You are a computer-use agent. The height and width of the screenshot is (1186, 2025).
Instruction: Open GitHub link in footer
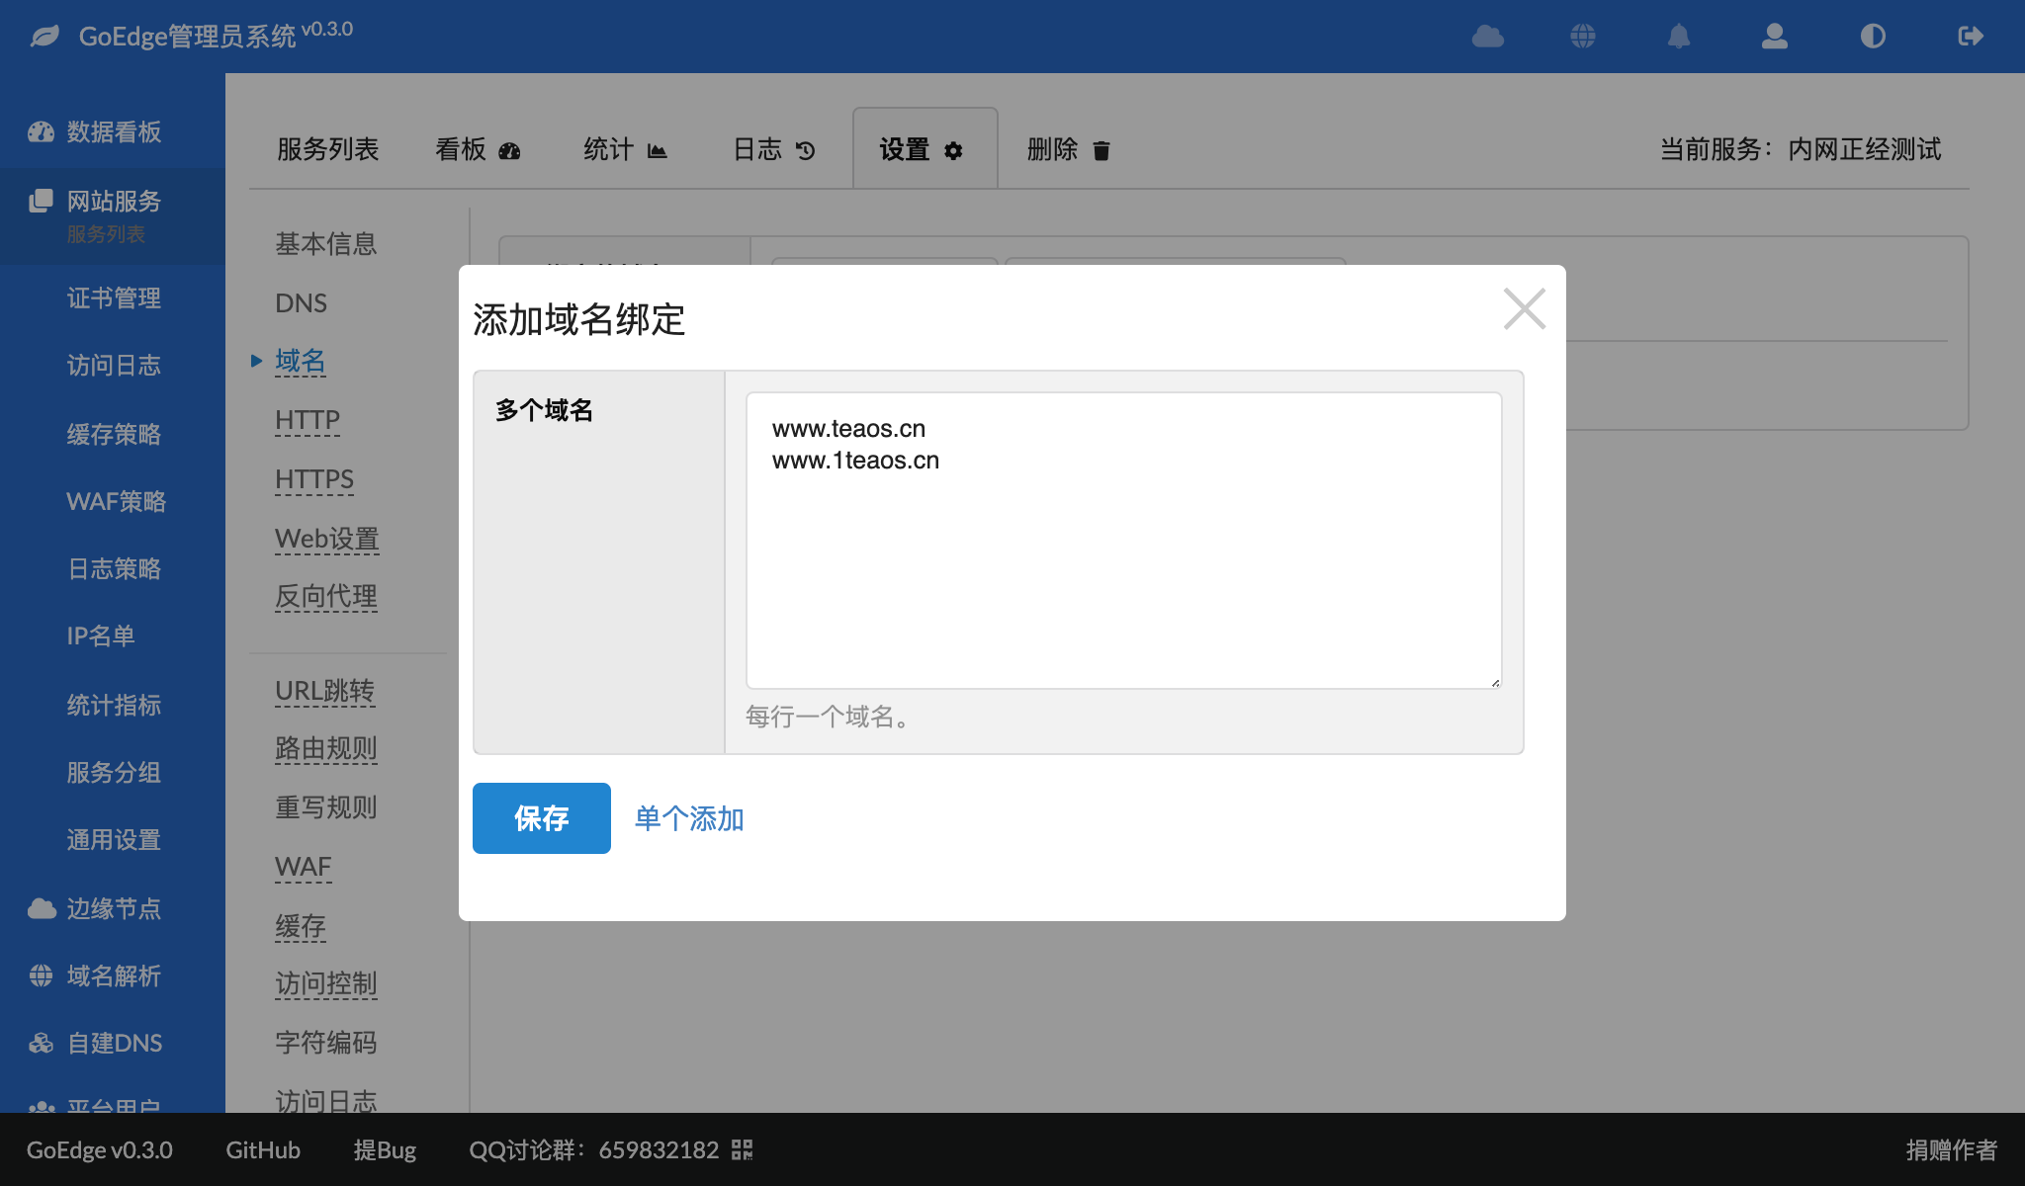pyautogui.click(x=263, y=1149)
